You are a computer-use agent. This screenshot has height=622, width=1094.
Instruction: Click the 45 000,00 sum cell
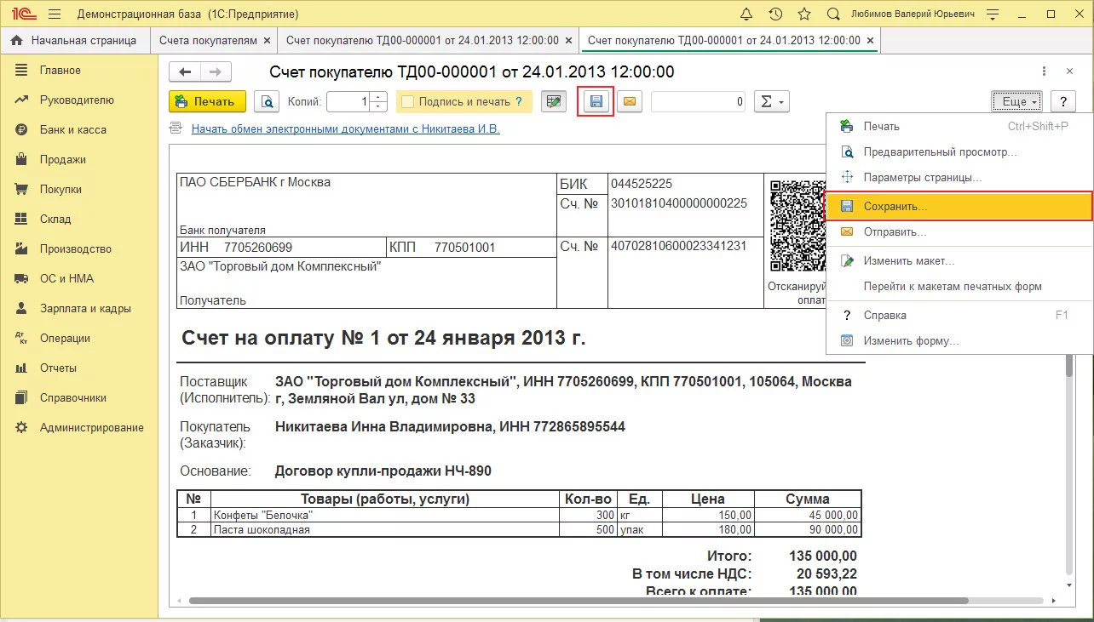[x=809, y=516]
